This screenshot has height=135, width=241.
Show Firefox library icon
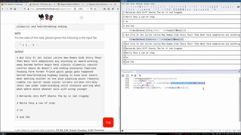click(x=105, y=9)
